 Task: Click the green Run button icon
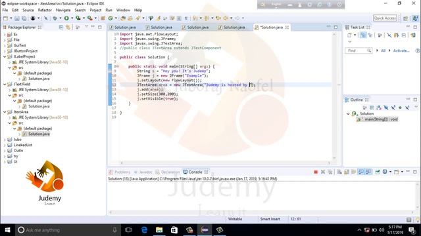tap(66, 18)
